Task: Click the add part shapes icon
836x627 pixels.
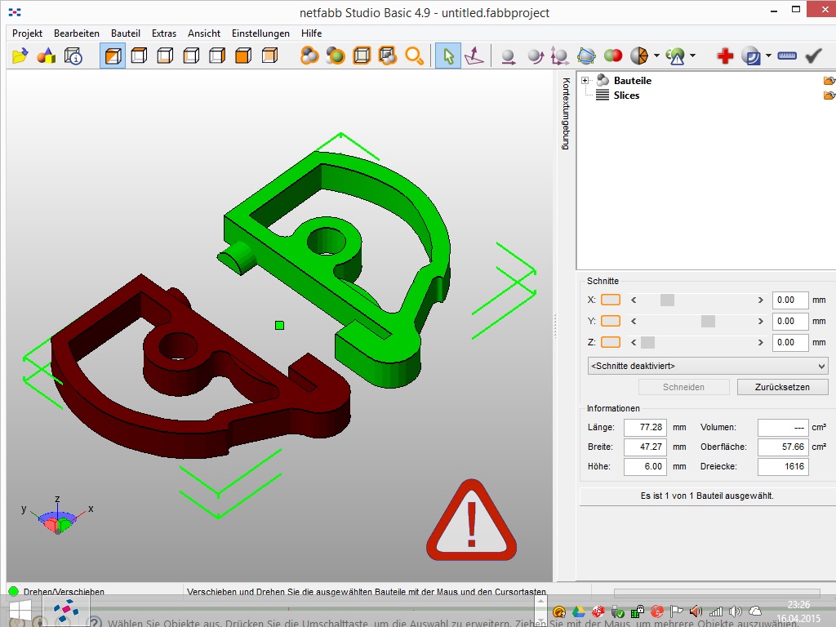Action: coord(47,56)
